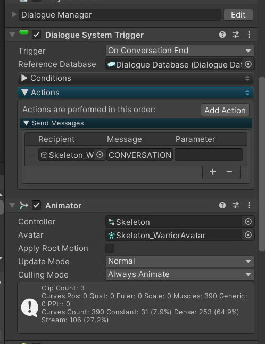Viewport: 265px width, 344px height.
Task: Click the Edit button beside Dialogue Manager
Action: pyautogui.click(x=238, y=15)
